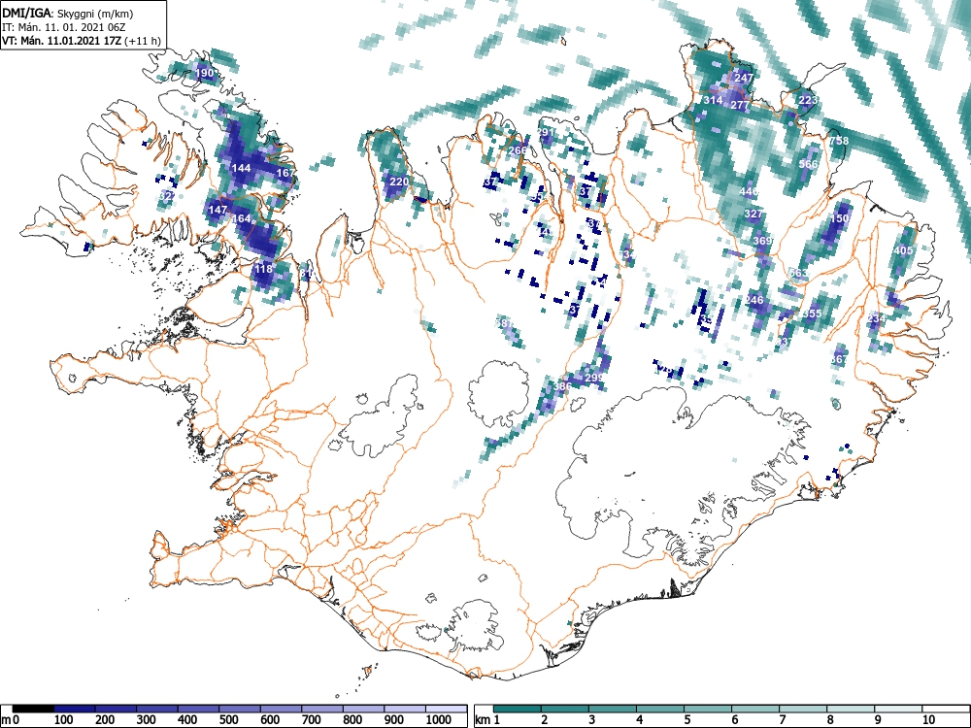This screenshot has width=971, height=728.
Task: Click the visibility value 190 on the map
Action: 204,73
